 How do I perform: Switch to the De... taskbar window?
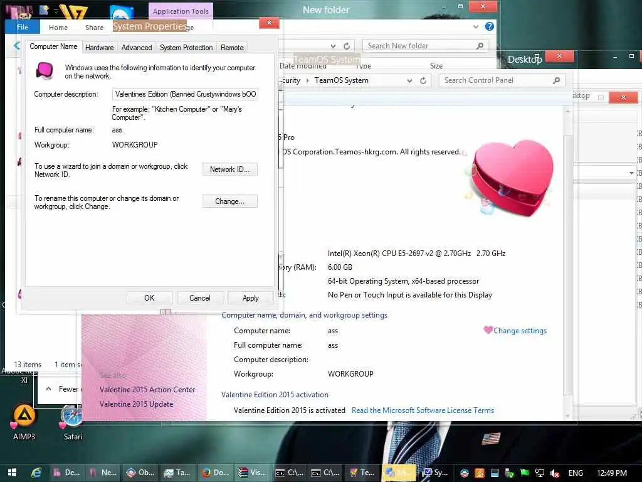tap(66, 473)
